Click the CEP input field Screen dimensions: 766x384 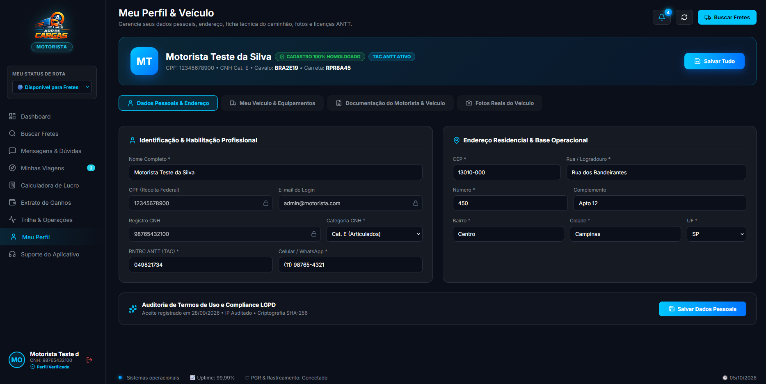pyautogui.click(x=507, y=172)
